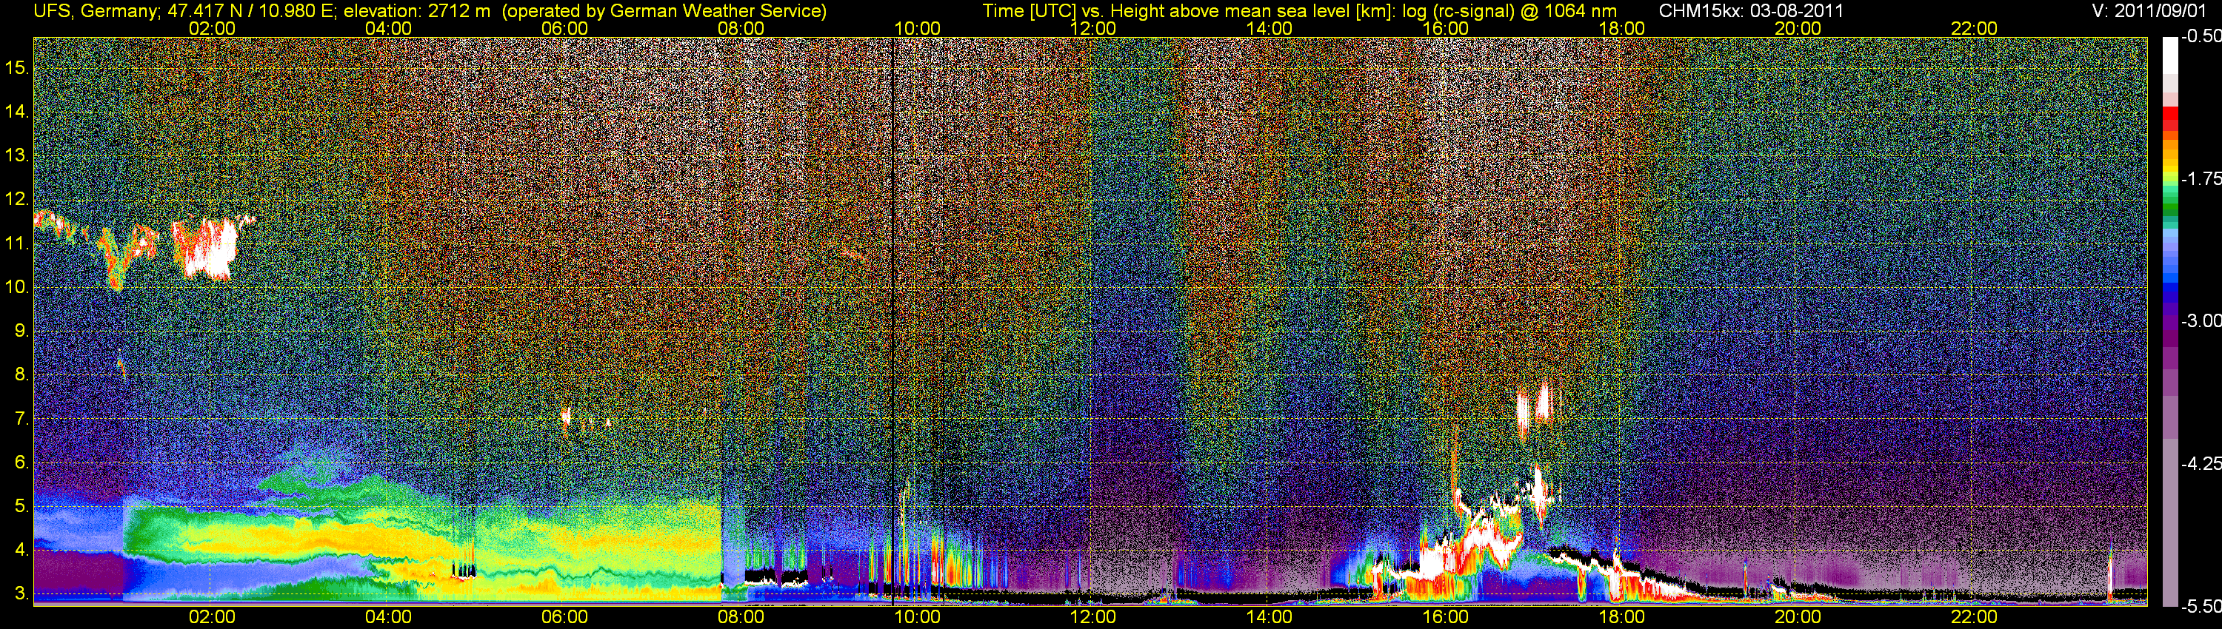
Task: Click the '12.' height axis label
Action: click(17, 199)
